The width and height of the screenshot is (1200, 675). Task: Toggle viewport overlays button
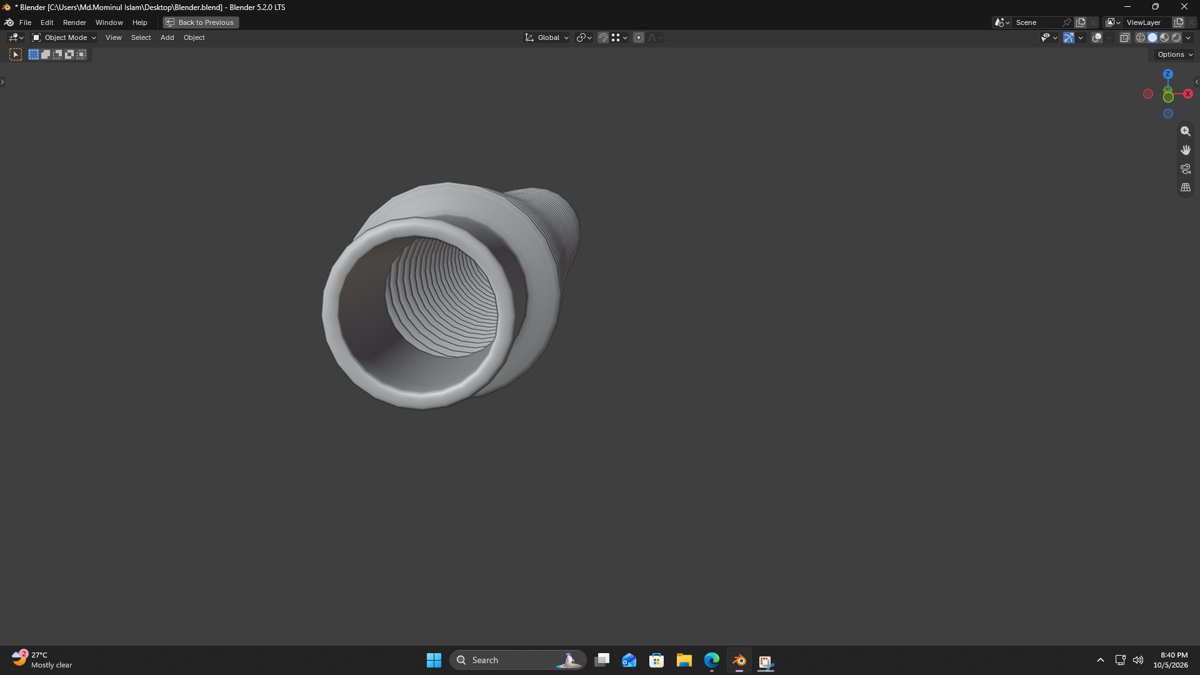1096,37
